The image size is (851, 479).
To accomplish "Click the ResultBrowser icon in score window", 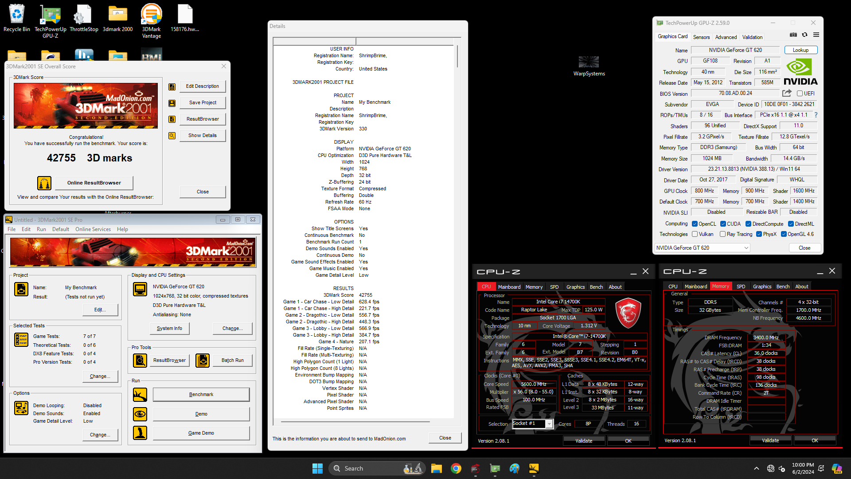I will (x=172, y=119).
